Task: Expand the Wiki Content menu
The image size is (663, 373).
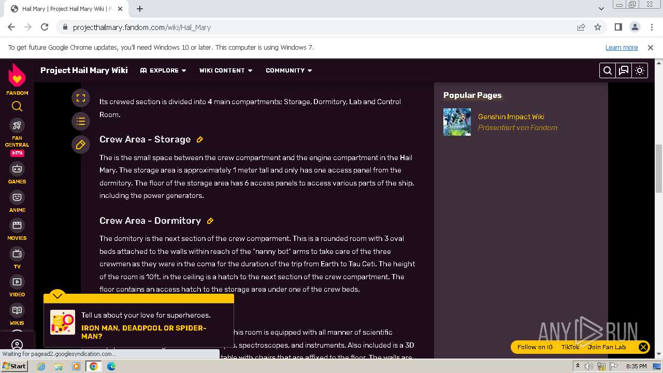Action: click(226, 70)
